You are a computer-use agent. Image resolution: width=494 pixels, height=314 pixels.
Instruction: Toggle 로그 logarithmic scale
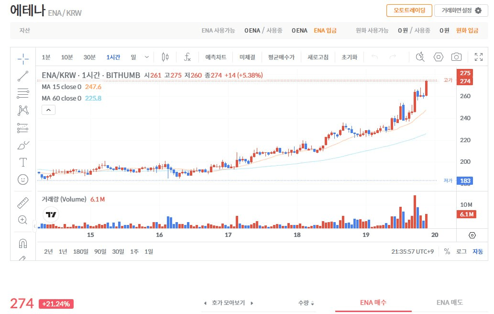461,252
